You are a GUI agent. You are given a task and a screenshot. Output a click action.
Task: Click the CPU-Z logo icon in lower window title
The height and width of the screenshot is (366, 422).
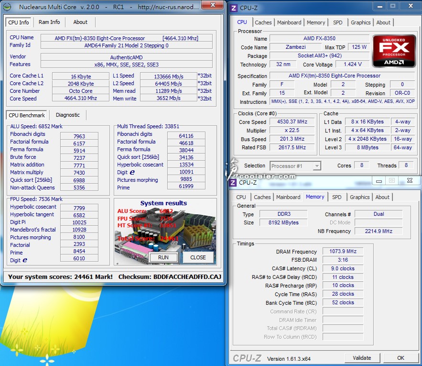(233, 183)
